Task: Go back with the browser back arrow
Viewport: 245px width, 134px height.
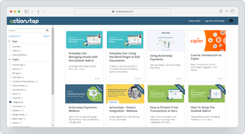Action: point(38,12)
